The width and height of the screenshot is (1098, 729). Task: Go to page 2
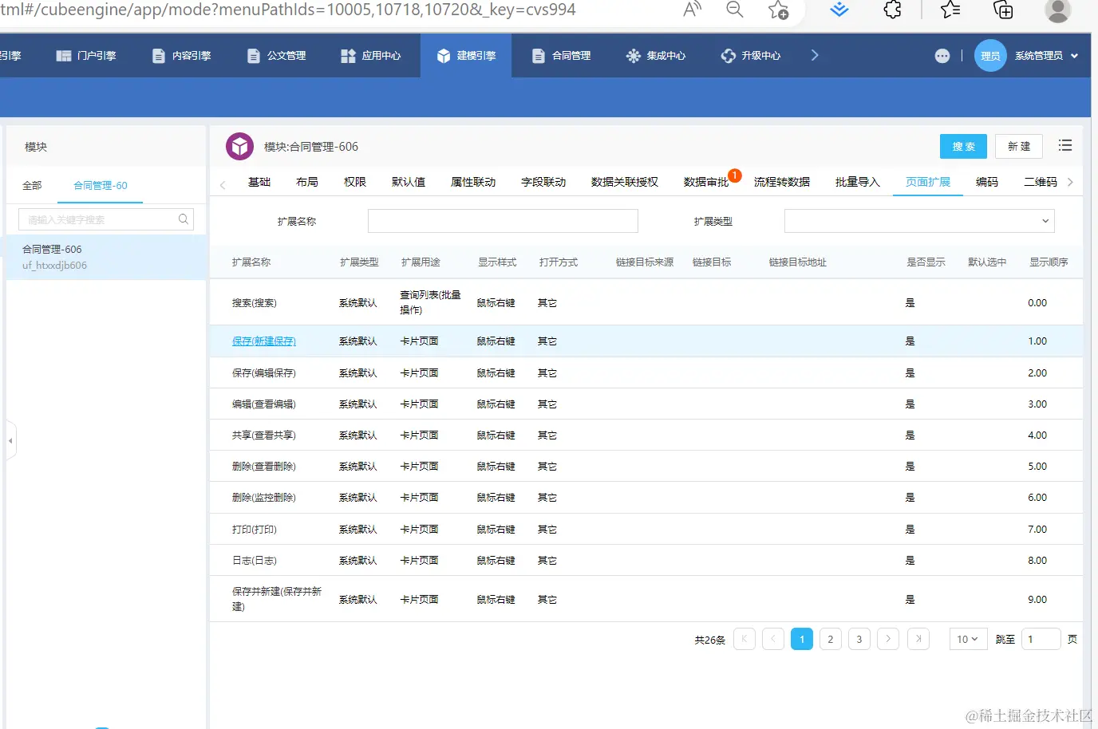[x=831, y=639]
